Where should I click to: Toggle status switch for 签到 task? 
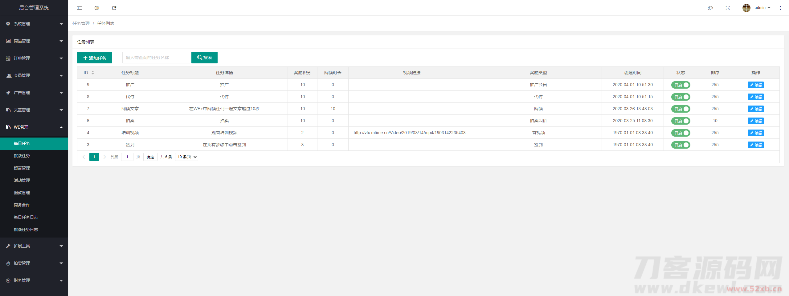click(x=681, y=145)
